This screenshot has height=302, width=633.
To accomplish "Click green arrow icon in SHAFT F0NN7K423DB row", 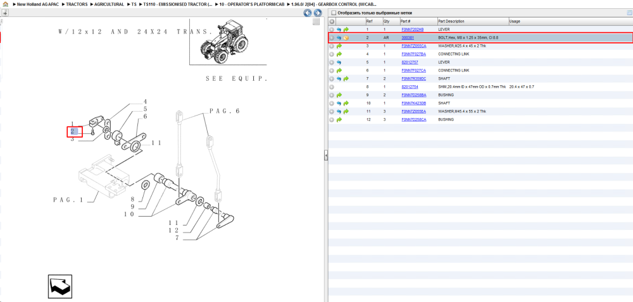I will pyautogui.click(x=346, y=103).
